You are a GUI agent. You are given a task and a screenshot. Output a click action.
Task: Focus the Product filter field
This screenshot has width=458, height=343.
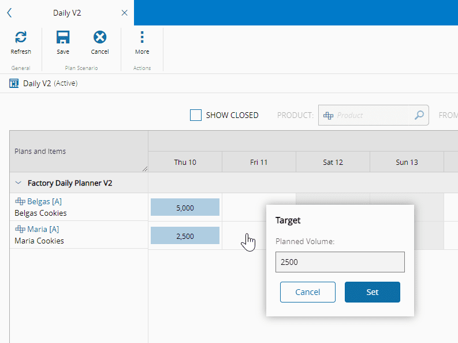[x=373, y=115]
